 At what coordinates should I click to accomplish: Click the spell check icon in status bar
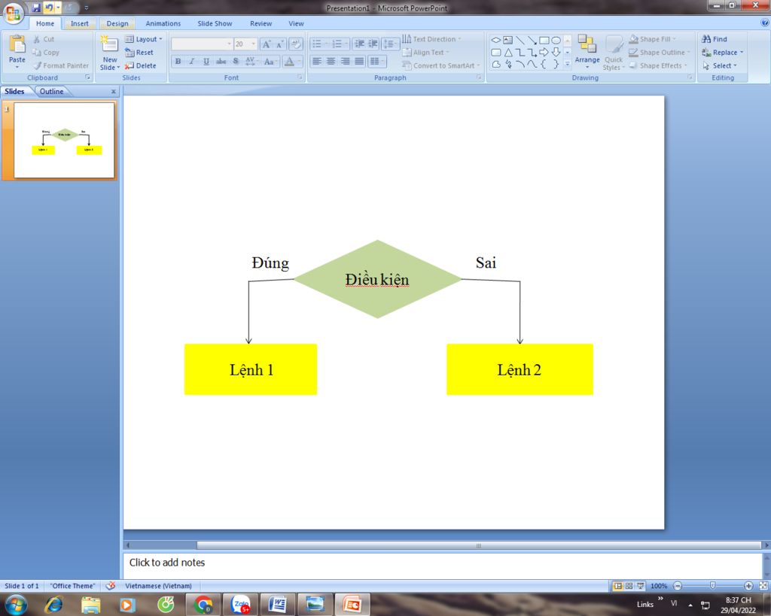click(x=111, y=586)
